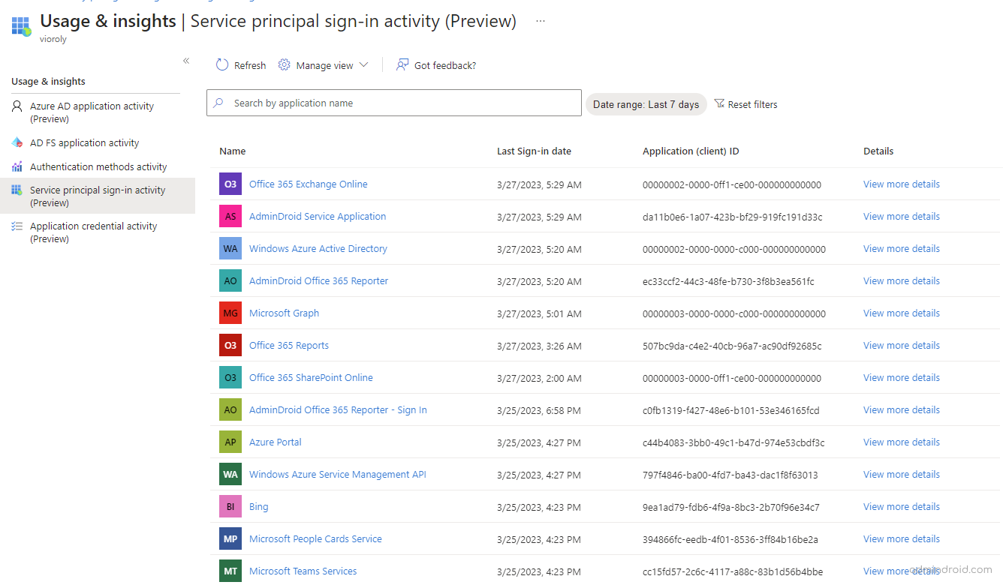View more details for Office 365 SharePoint Online
This screenshot has width=1003, height=585.
tap(902, 377)
